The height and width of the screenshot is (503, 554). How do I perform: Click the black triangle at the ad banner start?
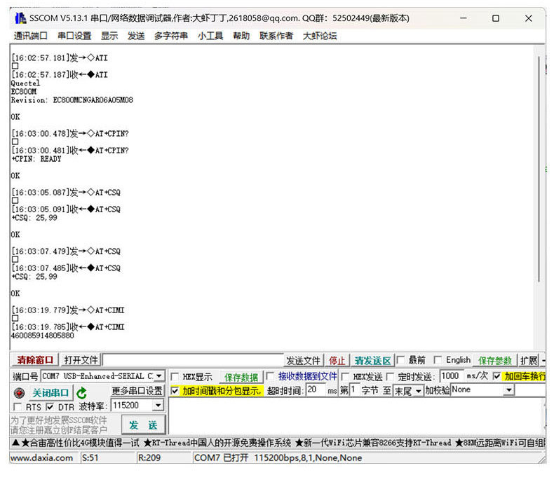tap(15, 442)
